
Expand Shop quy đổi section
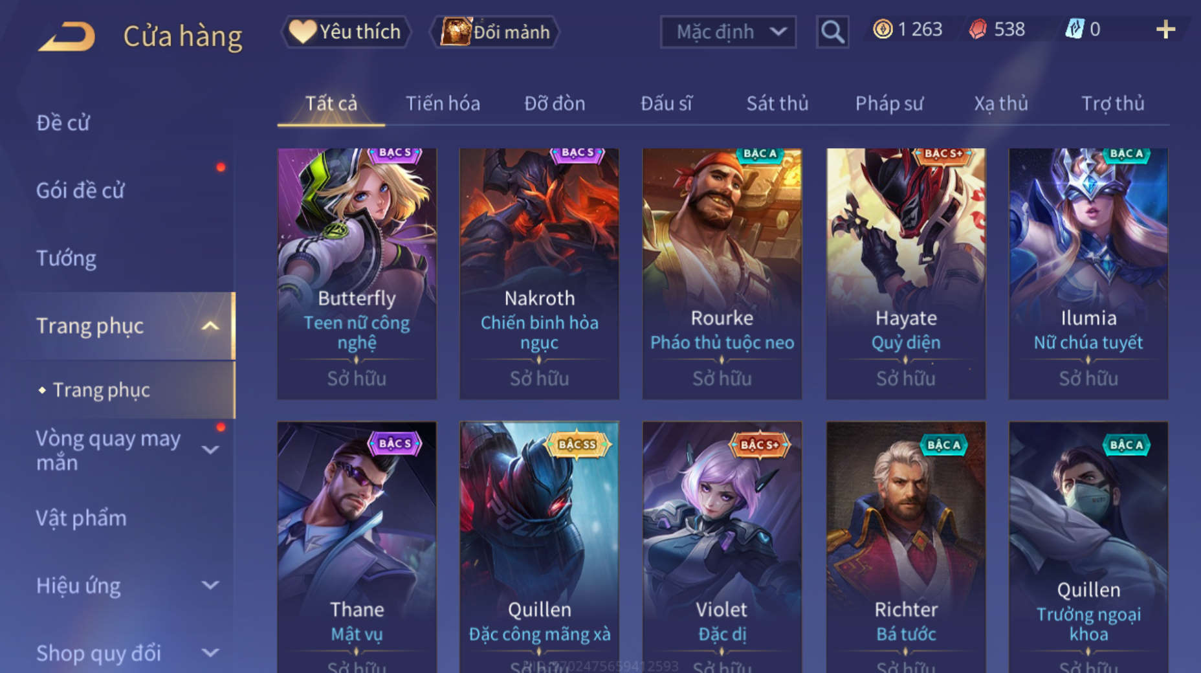[x=210, y=652]
